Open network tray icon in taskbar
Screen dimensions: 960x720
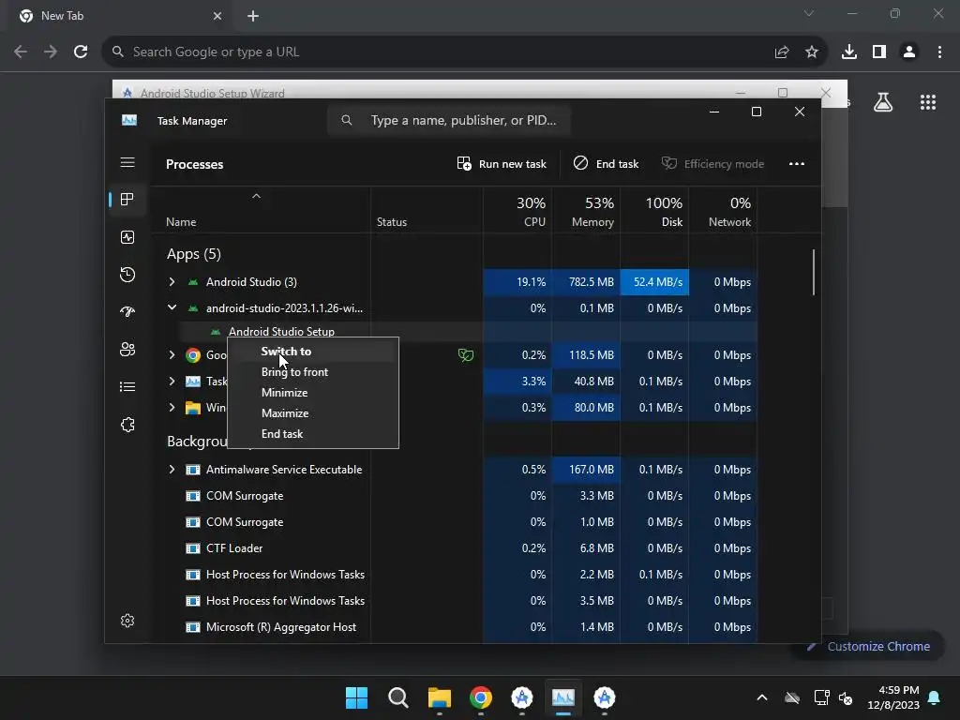tap(821, 697)
